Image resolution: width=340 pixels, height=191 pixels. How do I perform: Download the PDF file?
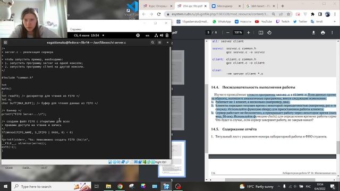(x=313, y=32)
